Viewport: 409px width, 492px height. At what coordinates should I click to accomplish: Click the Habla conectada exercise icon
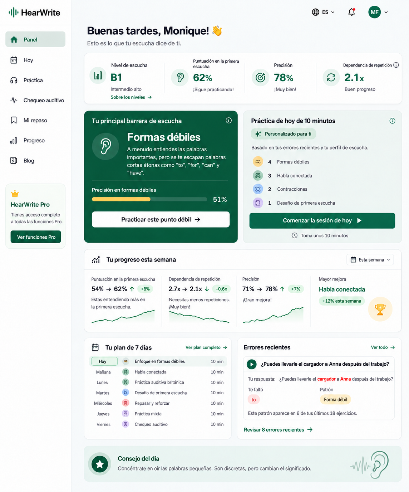pos(258,175)
